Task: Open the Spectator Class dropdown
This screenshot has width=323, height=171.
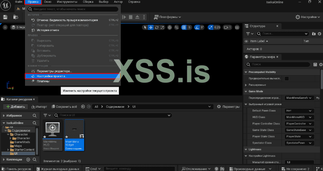Action: click(299, 143)
